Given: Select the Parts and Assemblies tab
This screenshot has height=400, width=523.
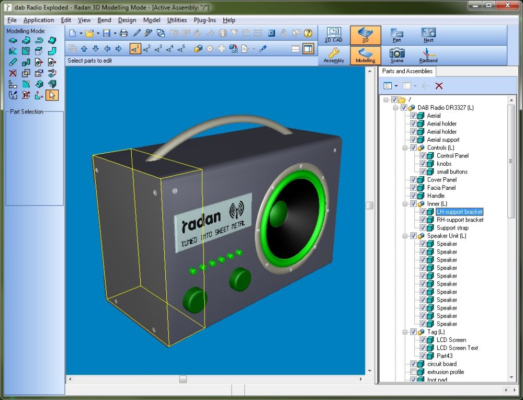Looking at the screenshot, I should [407, 71].
